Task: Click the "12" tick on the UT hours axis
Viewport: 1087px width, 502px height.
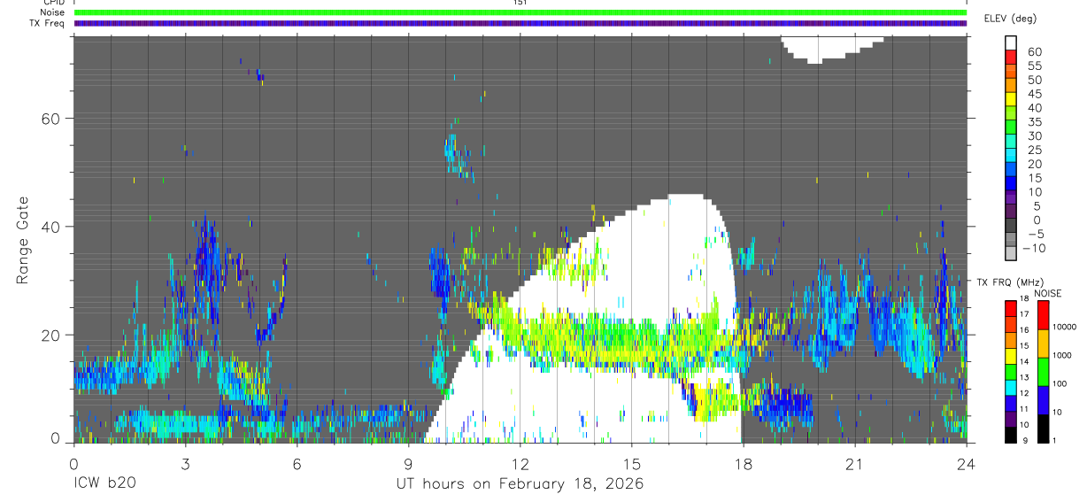Action: [520, 464]
